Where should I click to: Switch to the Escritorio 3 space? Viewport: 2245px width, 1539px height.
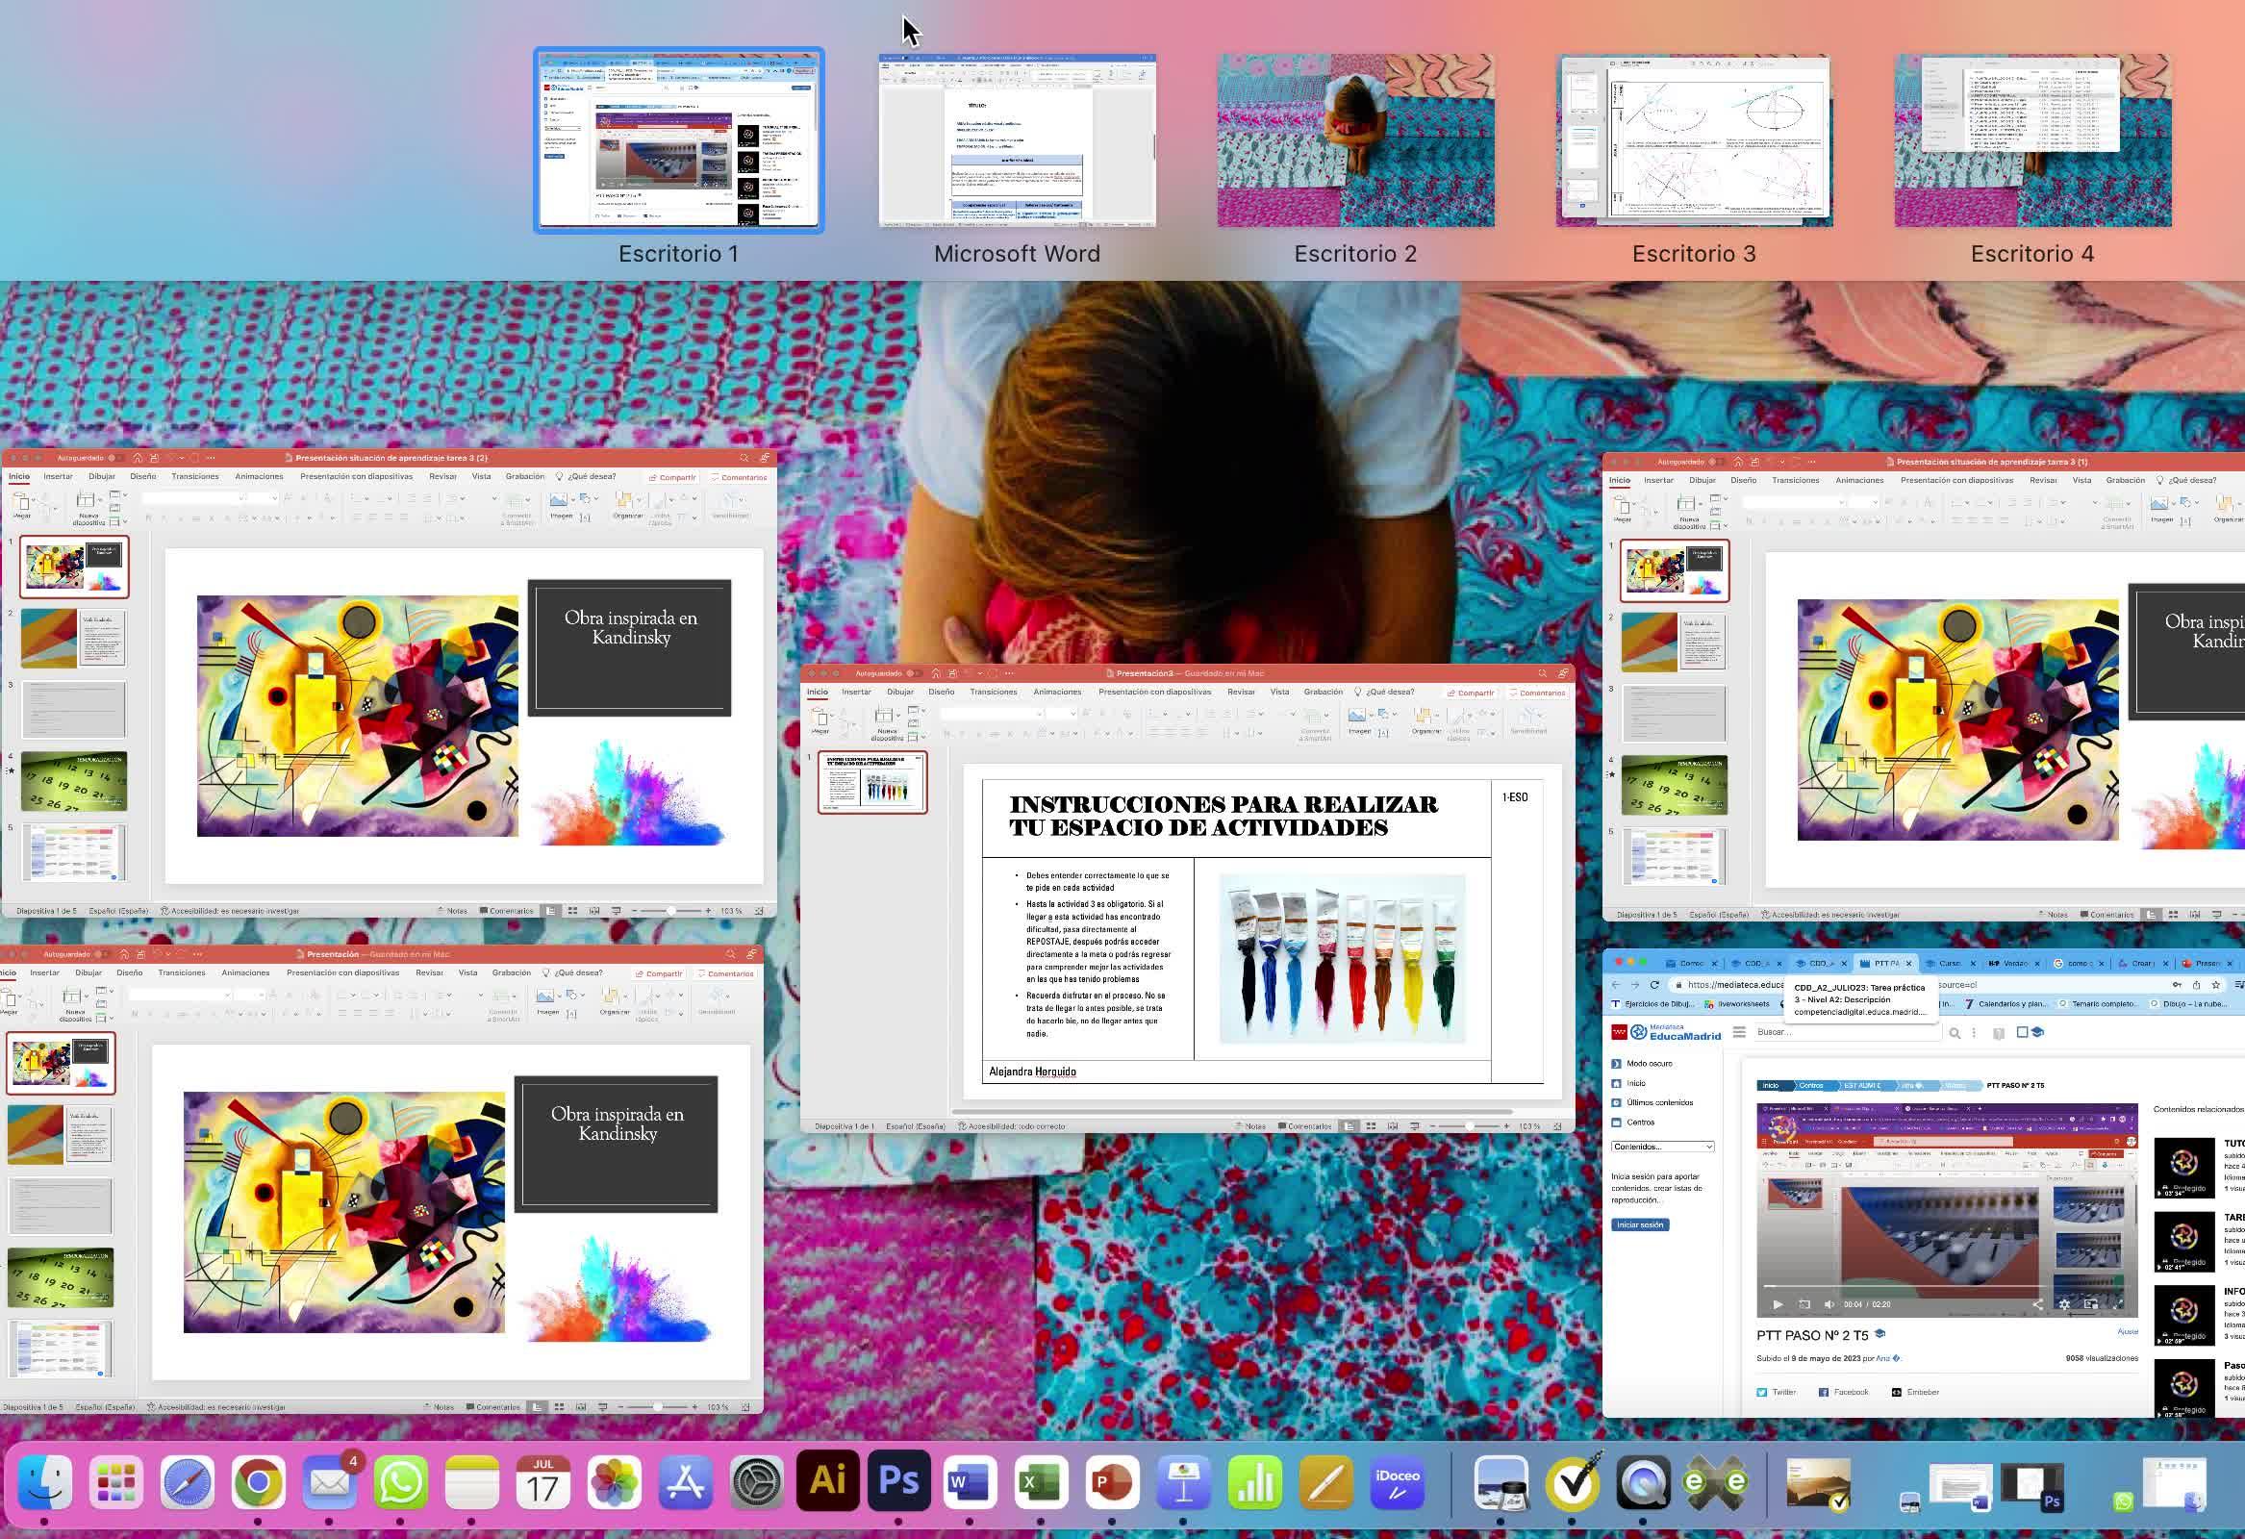coord(1694,141)
